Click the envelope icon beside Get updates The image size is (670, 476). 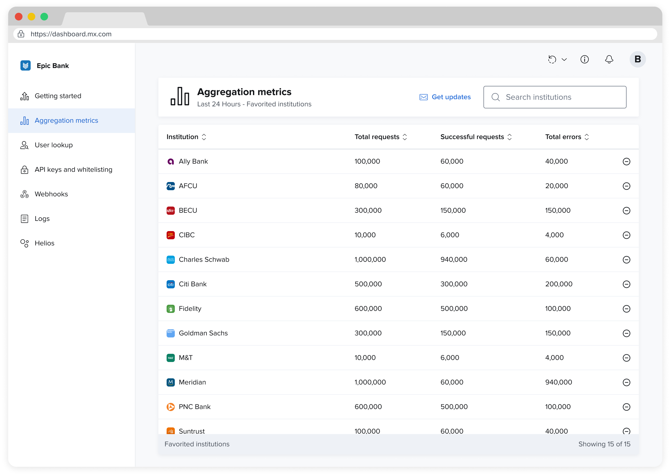coord(423,97)
